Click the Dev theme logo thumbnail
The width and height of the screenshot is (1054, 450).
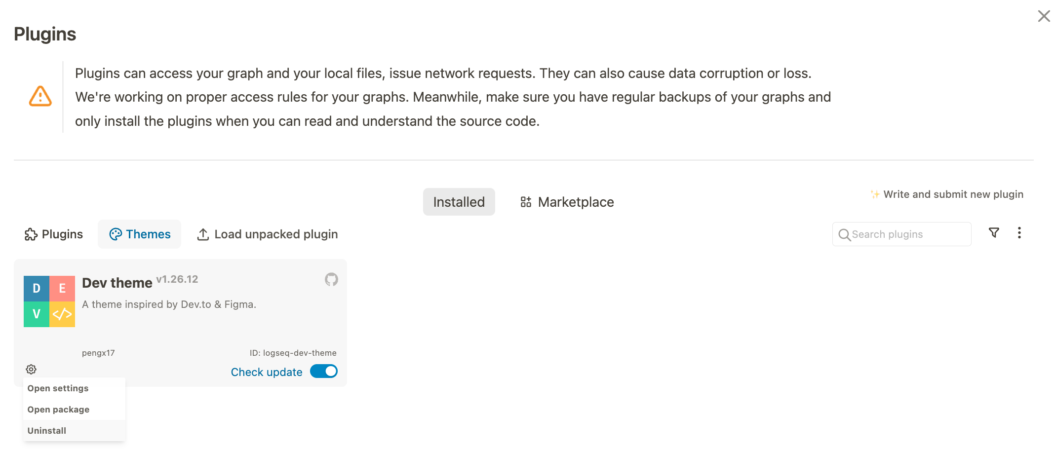click(49, 301)
